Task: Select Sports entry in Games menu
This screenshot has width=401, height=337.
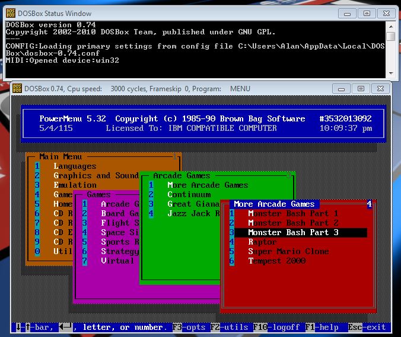Action: [120, 242]
